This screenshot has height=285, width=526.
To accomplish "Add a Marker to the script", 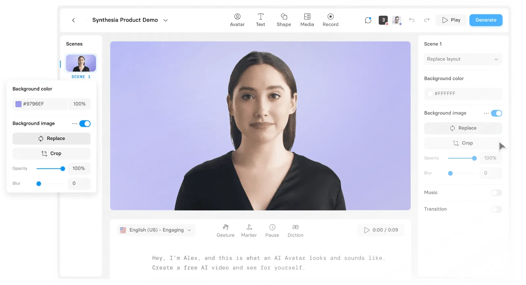I will 249,230.
